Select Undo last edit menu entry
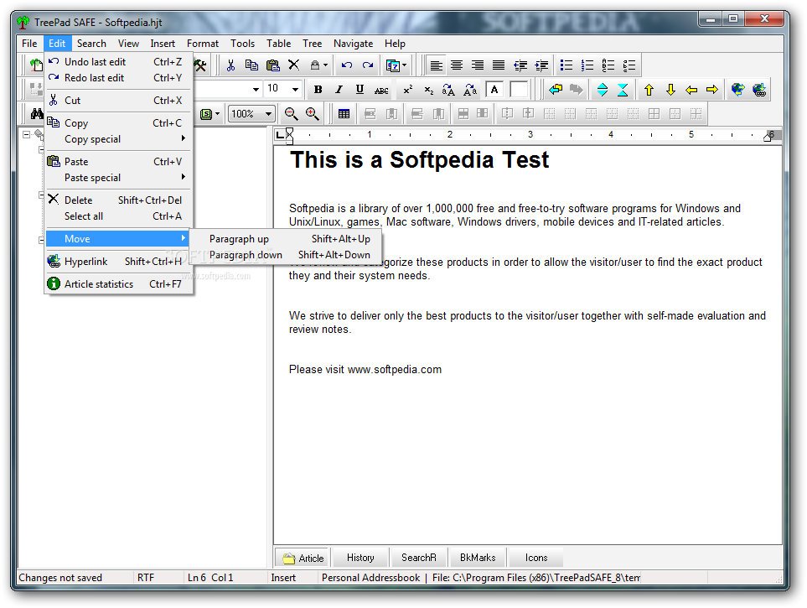Image resolution: width=807 pixels, height=608 pixels. pyautogui.click(x=118, y=62)
